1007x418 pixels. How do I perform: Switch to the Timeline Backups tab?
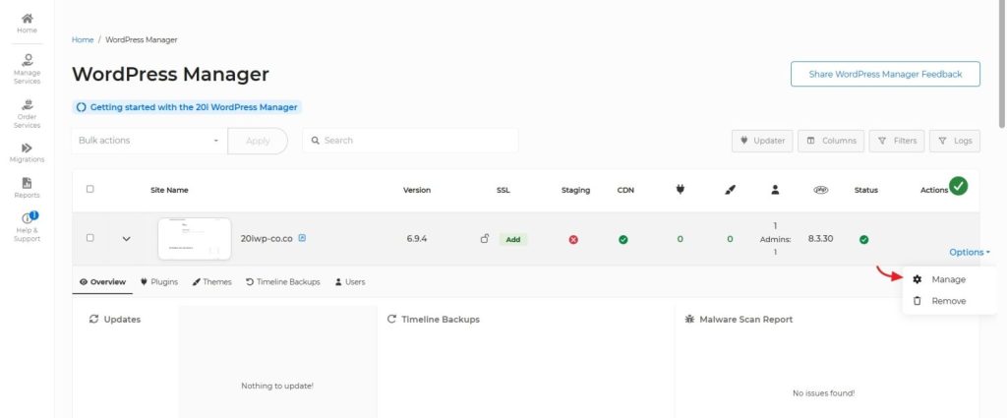point(282,282)
